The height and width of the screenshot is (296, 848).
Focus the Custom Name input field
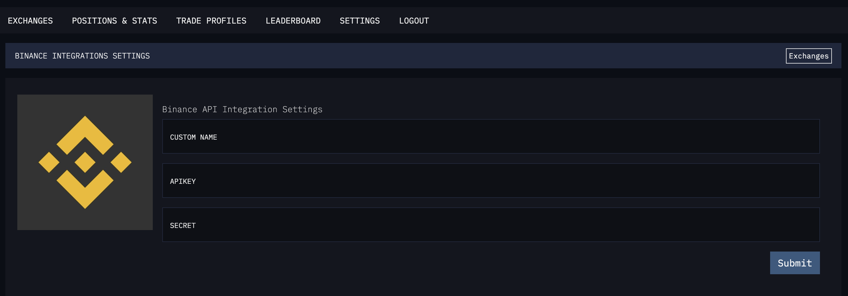491,136
